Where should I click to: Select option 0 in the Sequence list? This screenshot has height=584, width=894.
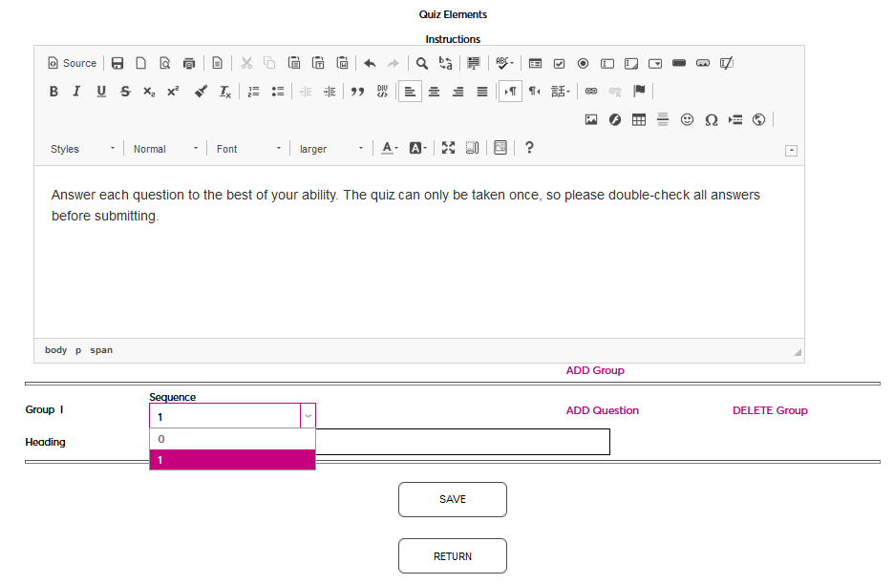pos(232,439)
